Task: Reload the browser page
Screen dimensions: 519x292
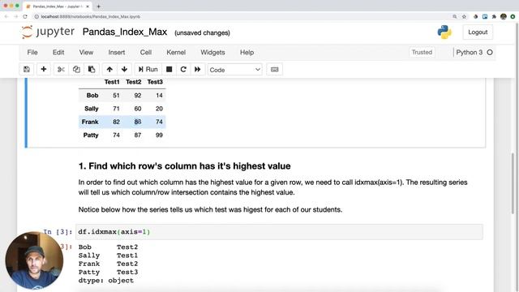Action: pos(25,16)
